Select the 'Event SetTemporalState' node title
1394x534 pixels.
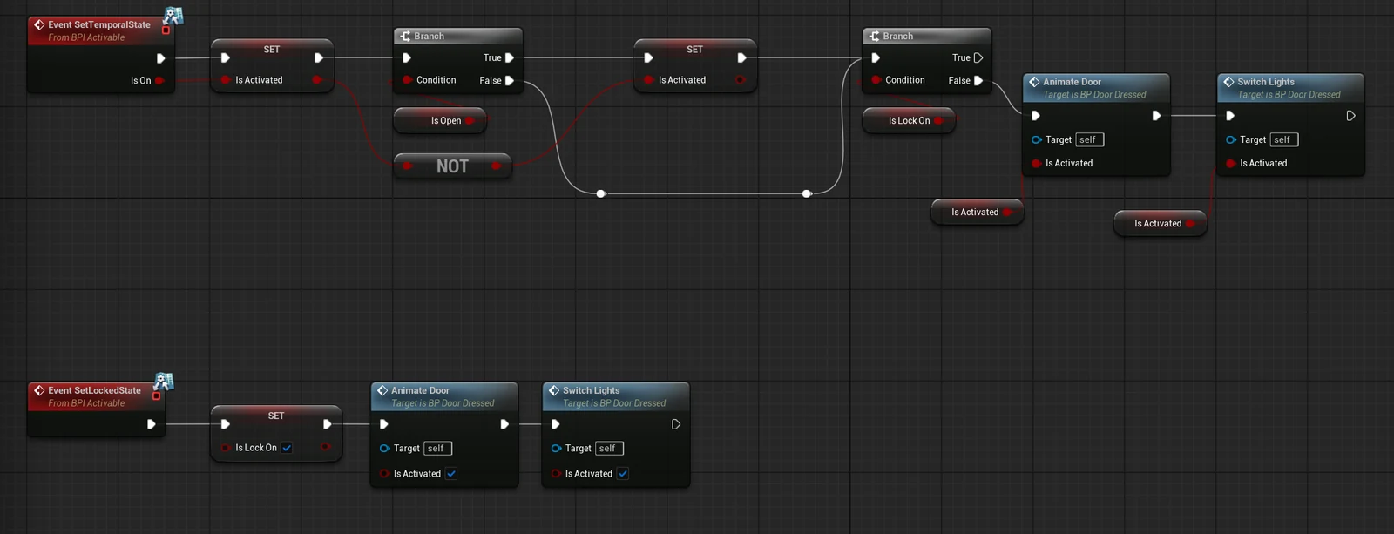99,25
